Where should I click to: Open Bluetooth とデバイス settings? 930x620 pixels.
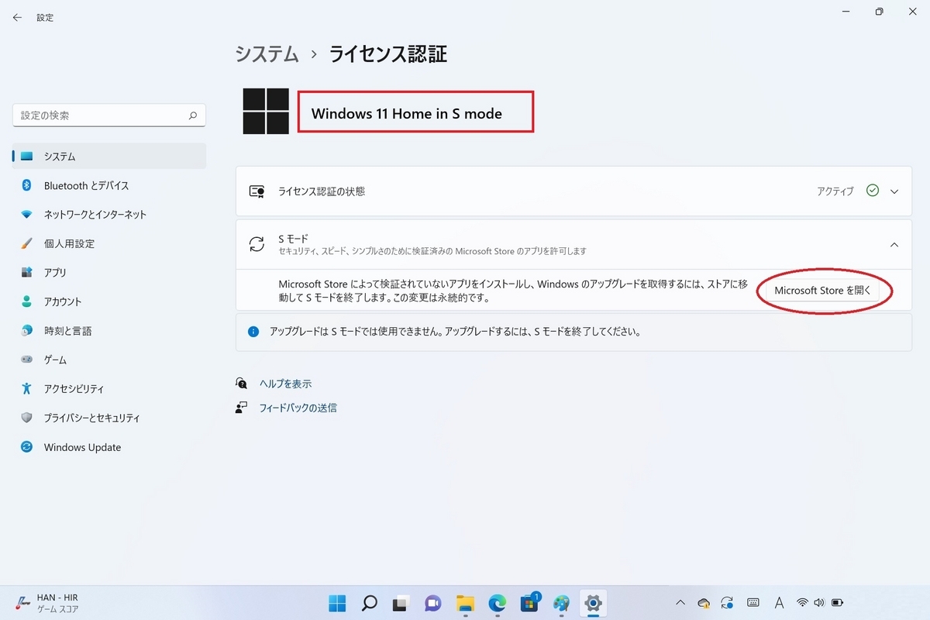[109, 185]
